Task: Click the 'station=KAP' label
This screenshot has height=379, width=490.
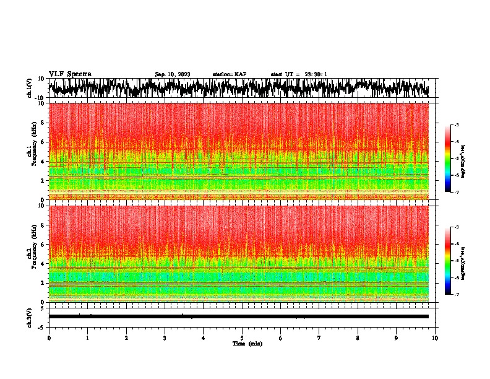Action: click(230, 74)
